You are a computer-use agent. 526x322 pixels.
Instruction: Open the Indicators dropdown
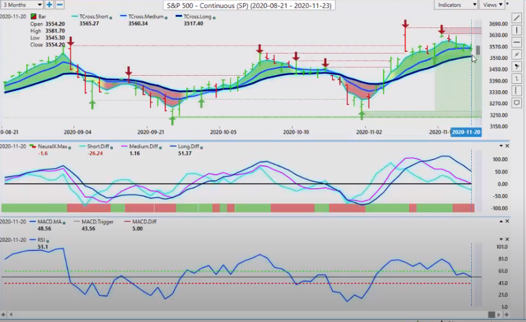456,5
